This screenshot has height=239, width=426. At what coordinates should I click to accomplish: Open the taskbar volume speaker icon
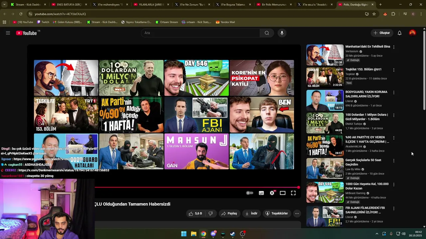(x=404, y=234)
